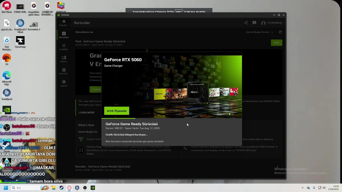The image size is (342, 192).
Task: Open gspeak_win file on desktop
Action: coord(7,25)
